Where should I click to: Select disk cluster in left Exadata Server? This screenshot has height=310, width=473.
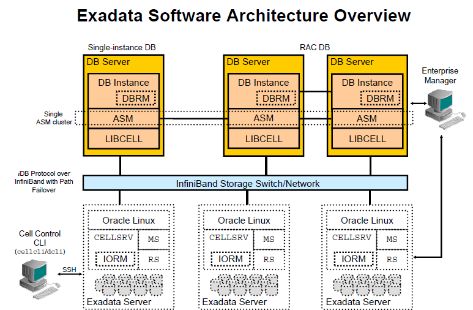point(129,285)
